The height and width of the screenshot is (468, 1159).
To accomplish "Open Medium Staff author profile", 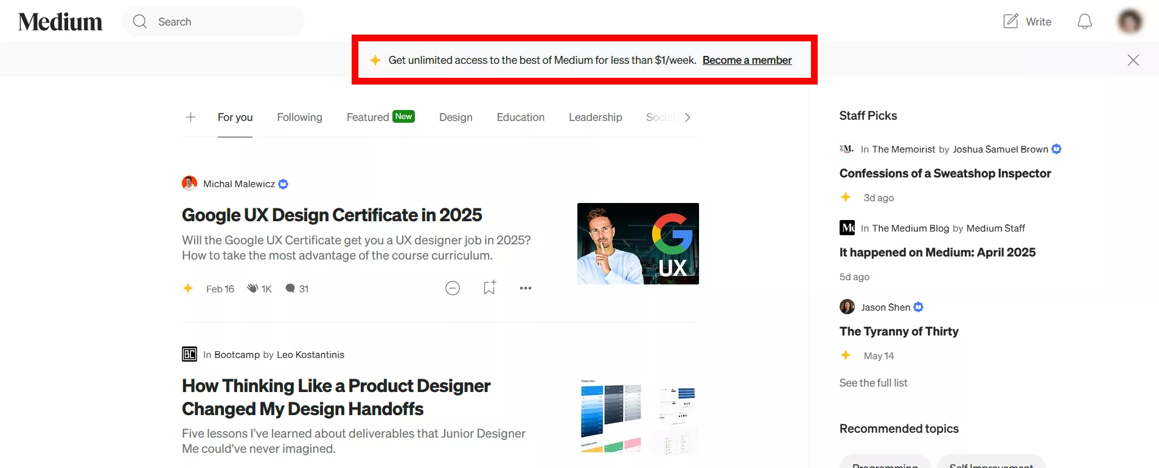I will [x=995, y=229].
